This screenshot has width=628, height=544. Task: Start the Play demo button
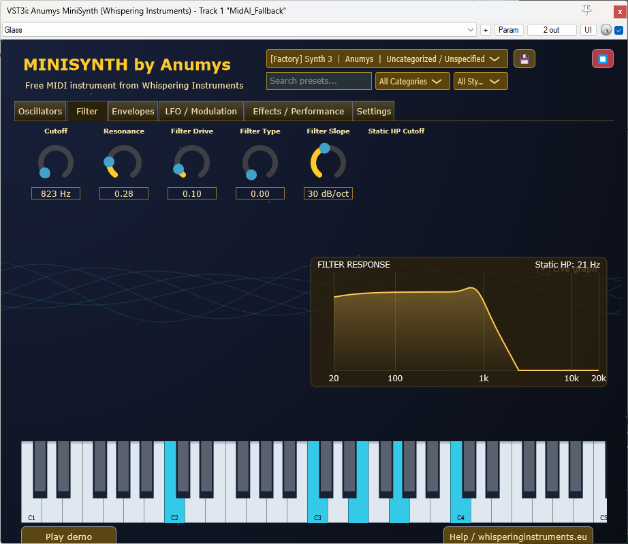click(69, 536)
